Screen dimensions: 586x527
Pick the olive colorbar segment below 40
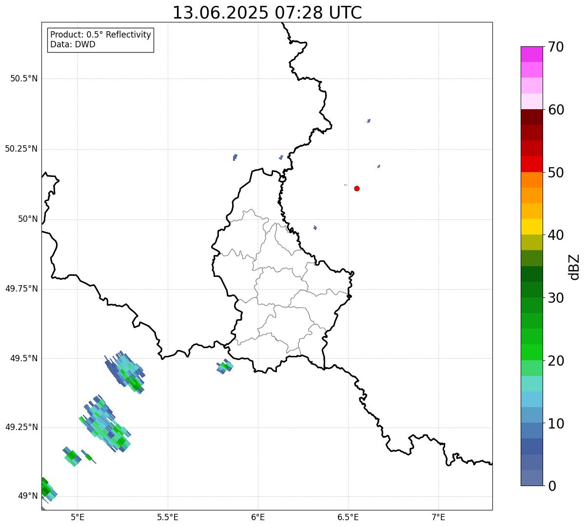pos(532,242)
